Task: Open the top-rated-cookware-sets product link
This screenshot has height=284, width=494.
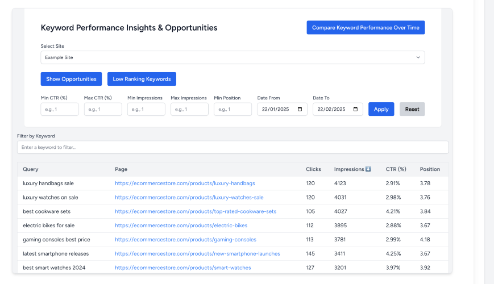Action: coord(196,211)
